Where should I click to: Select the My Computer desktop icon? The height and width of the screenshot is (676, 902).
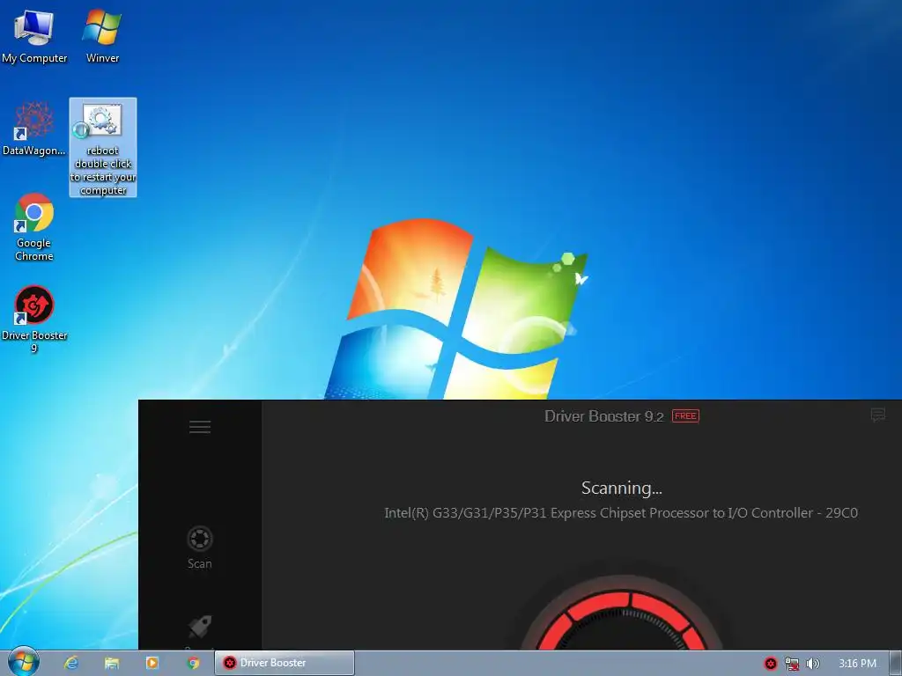pyautogui.click(x=34, y=35)
